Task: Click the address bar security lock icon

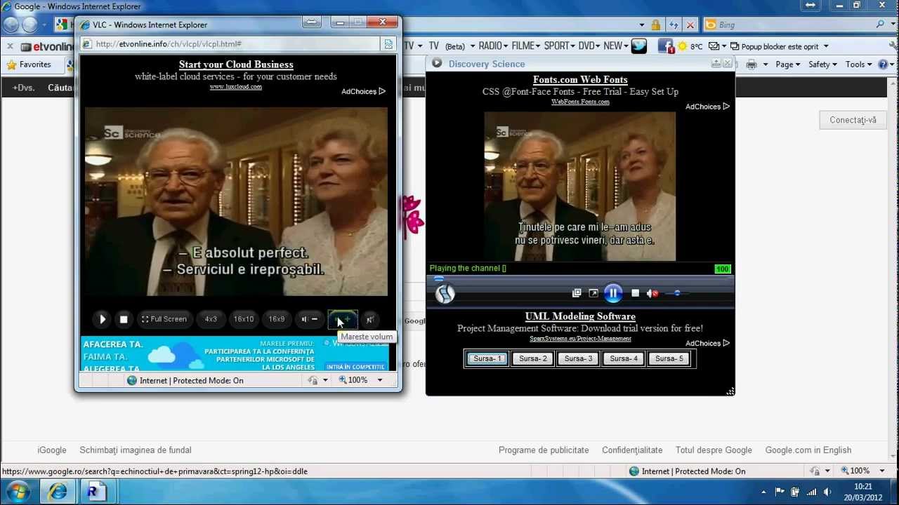Action: (x=655, y=25)
